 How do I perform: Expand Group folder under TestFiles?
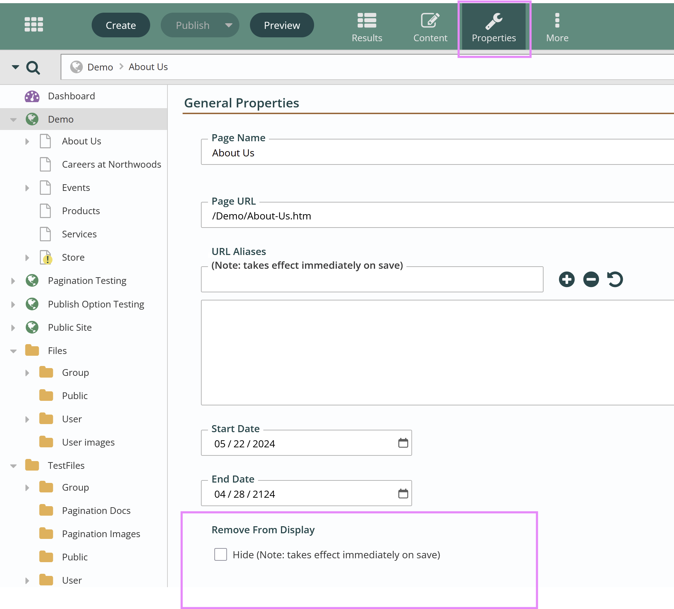click(x=27, y=488)
